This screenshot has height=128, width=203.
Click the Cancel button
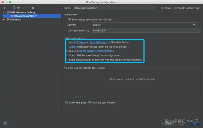[168, 124]
